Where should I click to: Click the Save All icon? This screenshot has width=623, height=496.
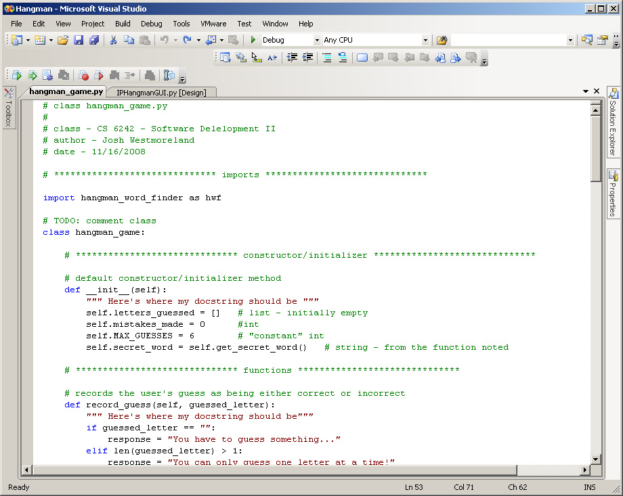[94, 40]
